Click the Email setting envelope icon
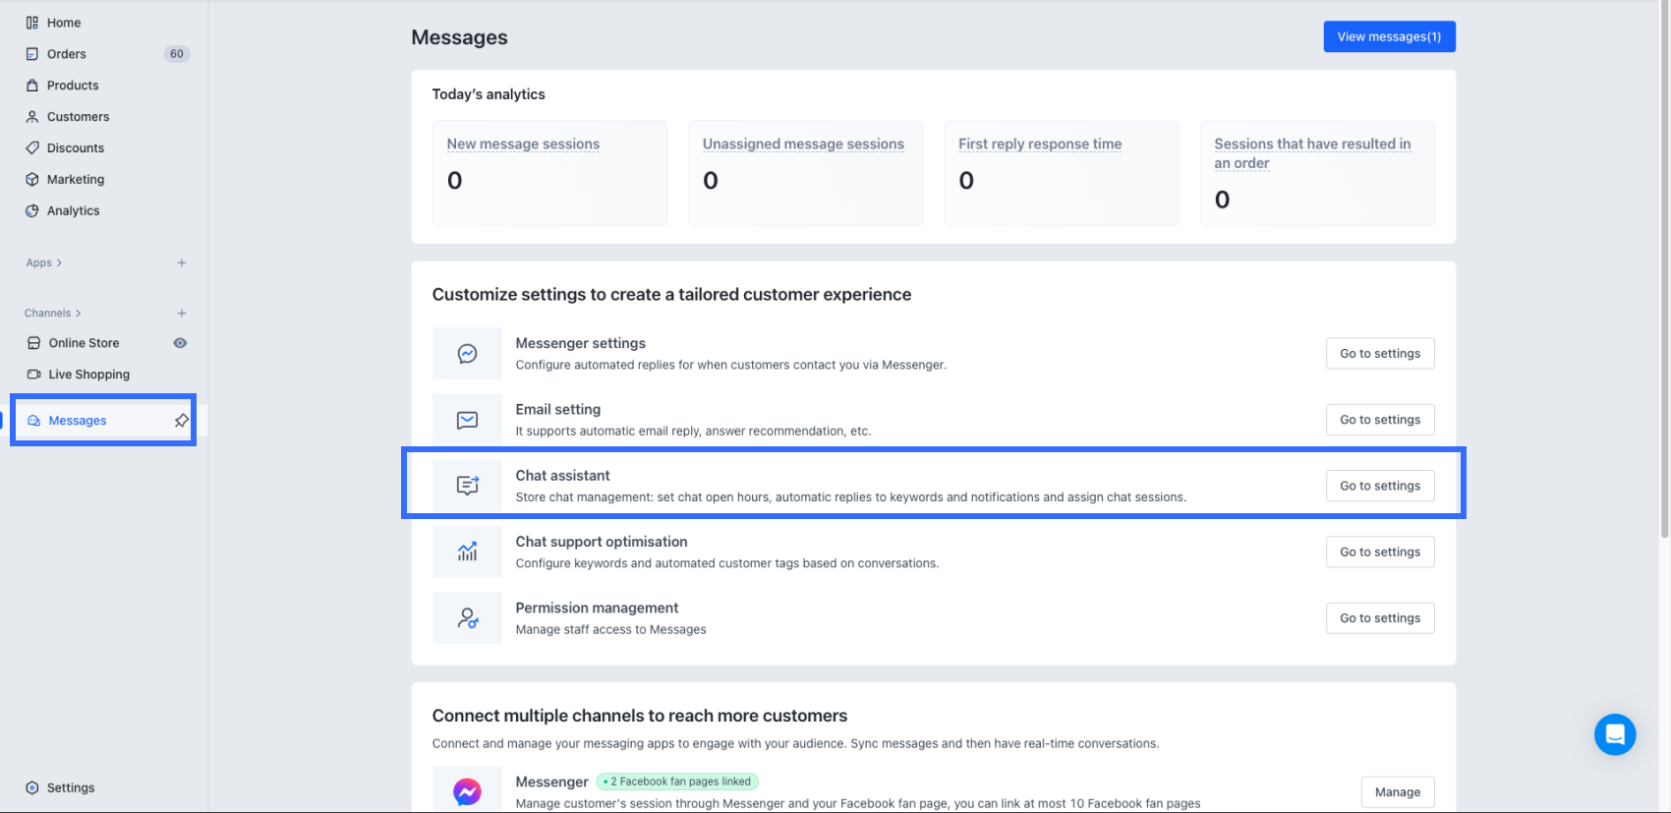Screen dimensions: 1671x813 467,420
